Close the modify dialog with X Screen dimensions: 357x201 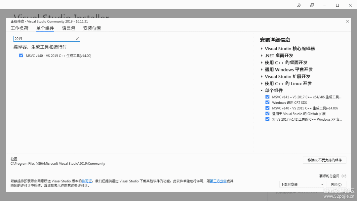coord(347,21)
